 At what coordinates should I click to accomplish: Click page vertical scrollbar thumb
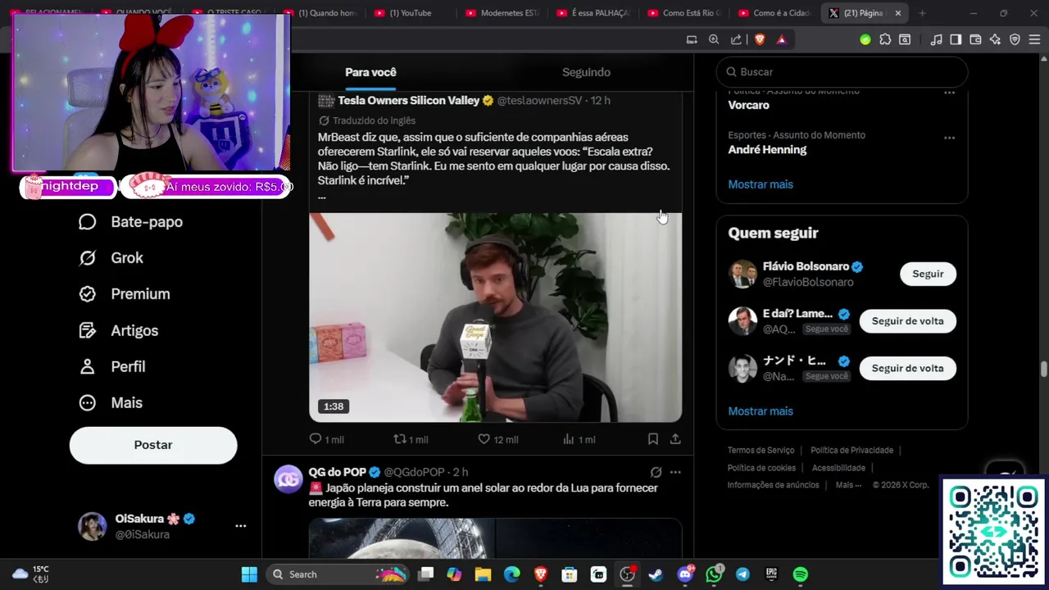[1043, 370]
